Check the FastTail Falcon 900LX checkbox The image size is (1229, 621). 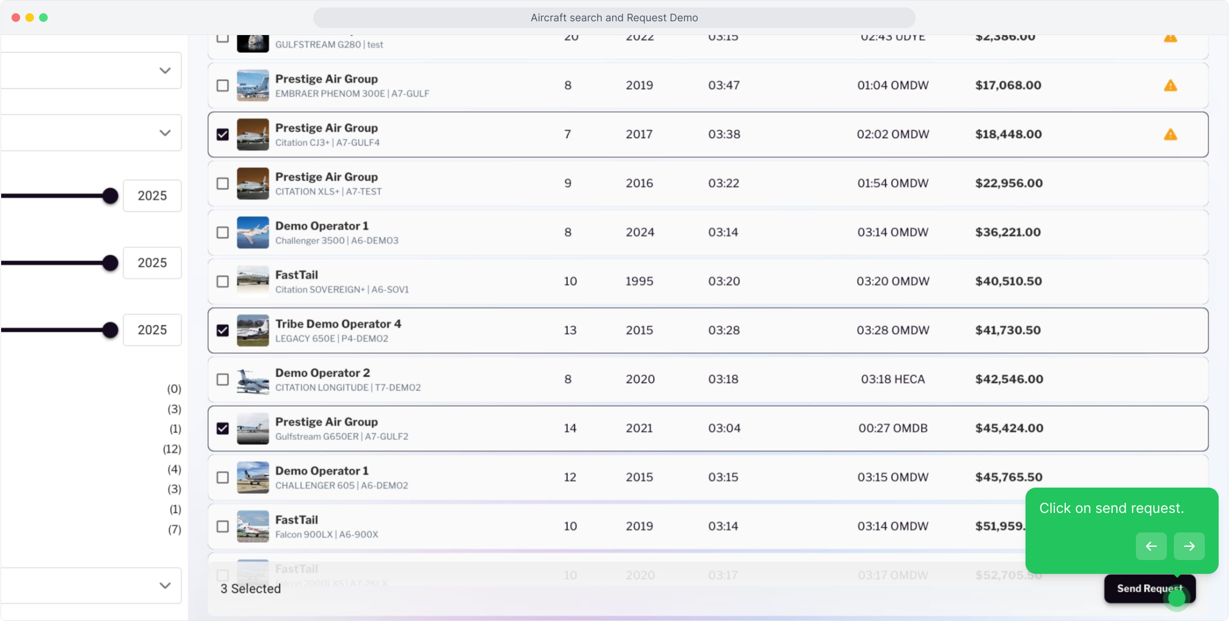pyautogui.click(x=222, y=527)
